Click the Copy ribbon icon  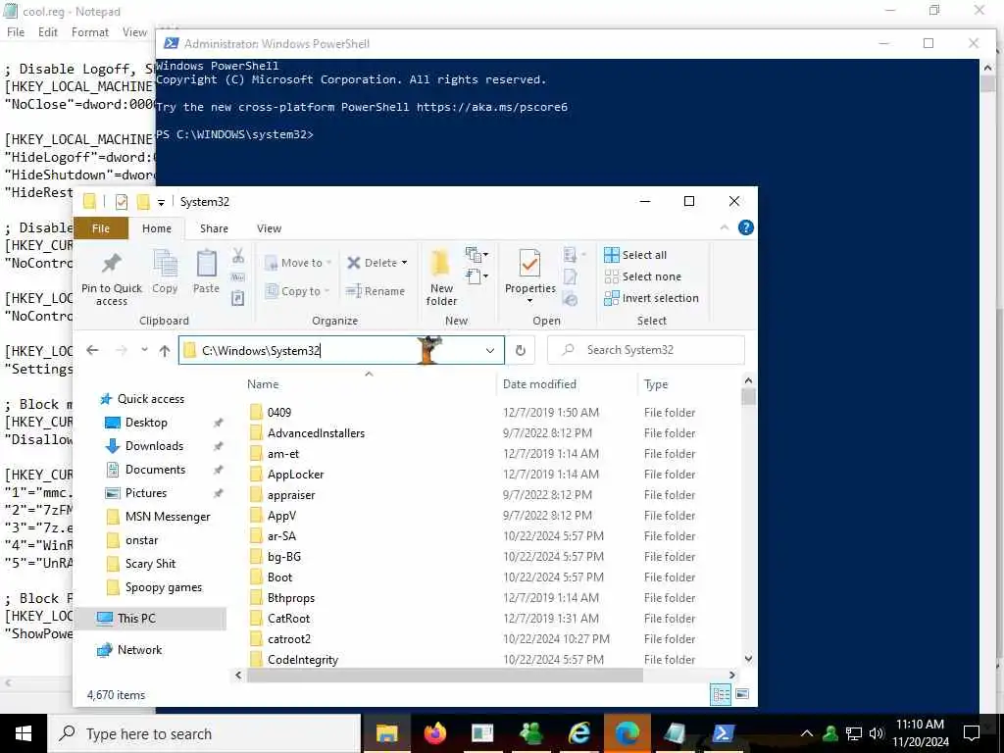[165, 264]
